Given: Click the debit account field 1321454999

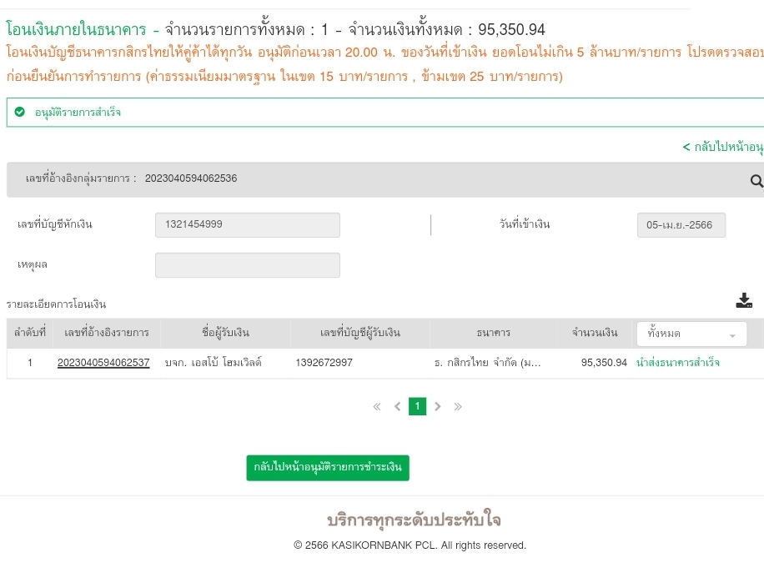Looking at the screenshot, I should click(x=248, y=225).
